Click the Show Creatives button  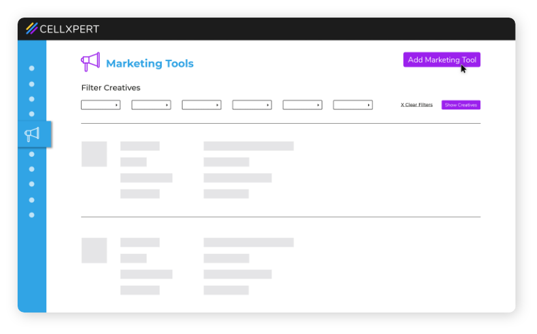click(x=461, y=105)
